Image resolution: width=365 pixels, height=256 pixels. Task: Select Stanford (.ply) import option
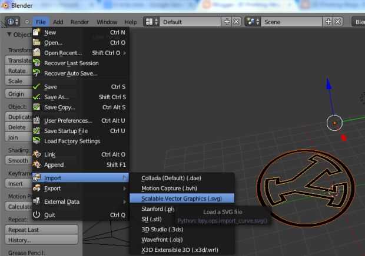pos(158,209)
